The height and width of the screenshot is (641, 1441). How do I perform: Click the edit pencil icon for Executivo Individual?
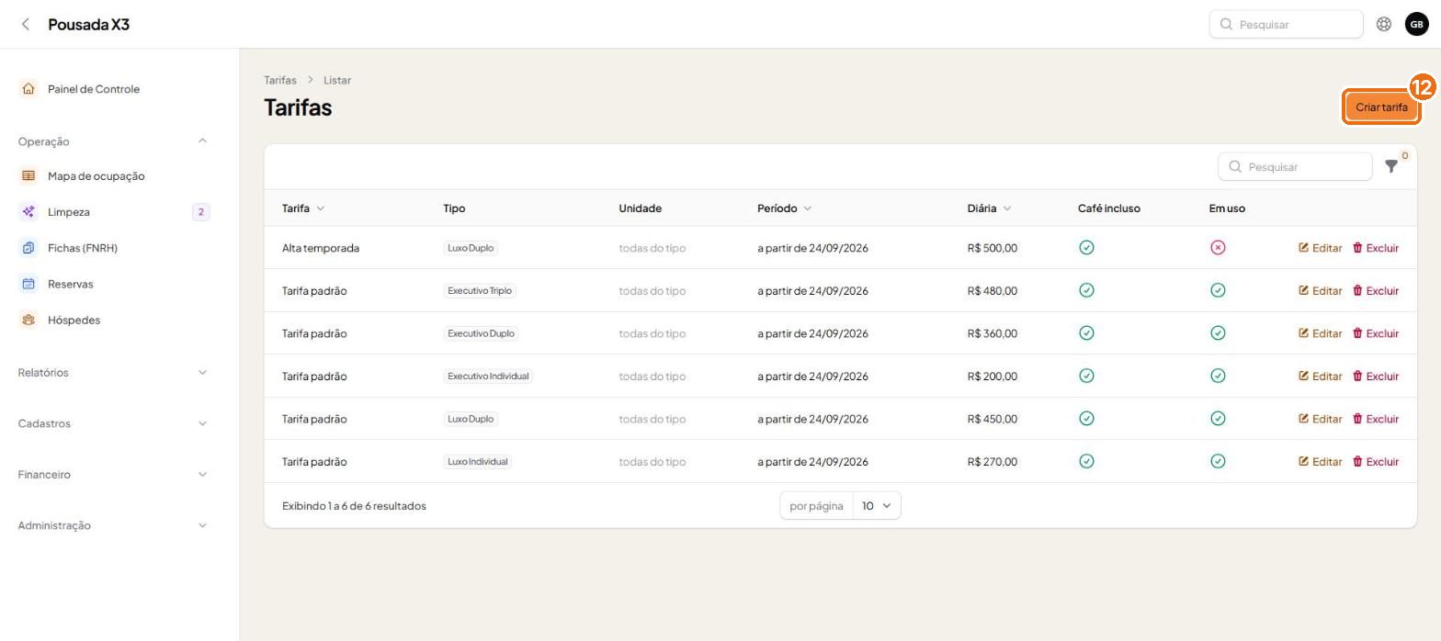tap(1303, 376)
